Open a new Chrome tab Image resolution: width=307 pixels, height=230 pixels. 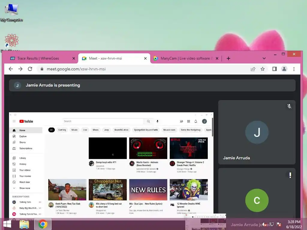point(228,58)
